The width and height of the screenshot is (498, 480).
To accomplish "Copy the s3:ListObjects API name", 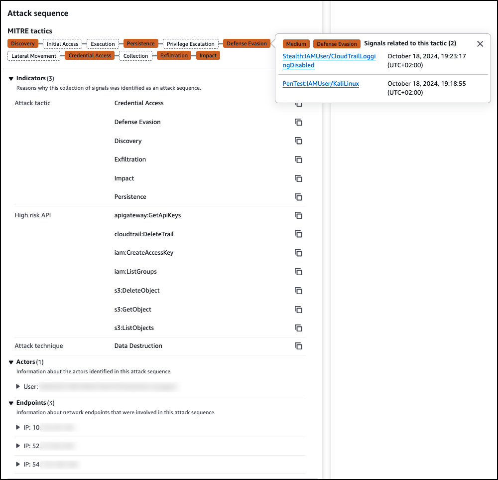I will (298, 328).
